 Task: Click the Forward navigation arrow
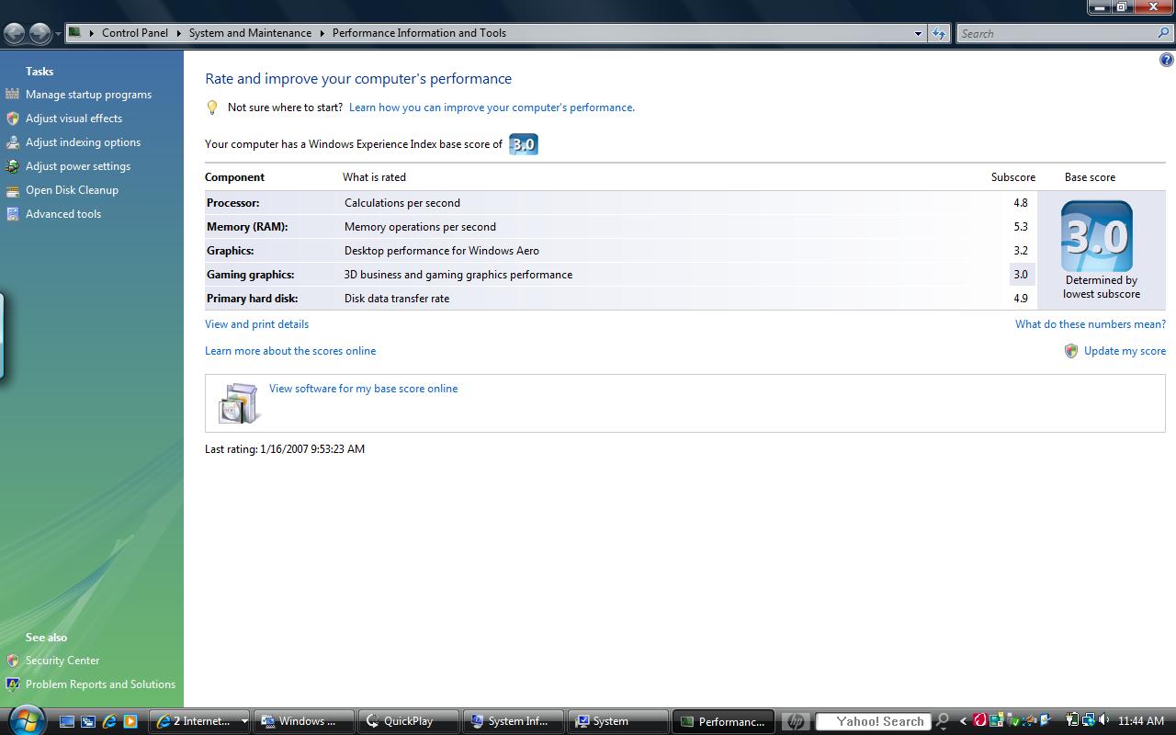[x=40, y=34]
